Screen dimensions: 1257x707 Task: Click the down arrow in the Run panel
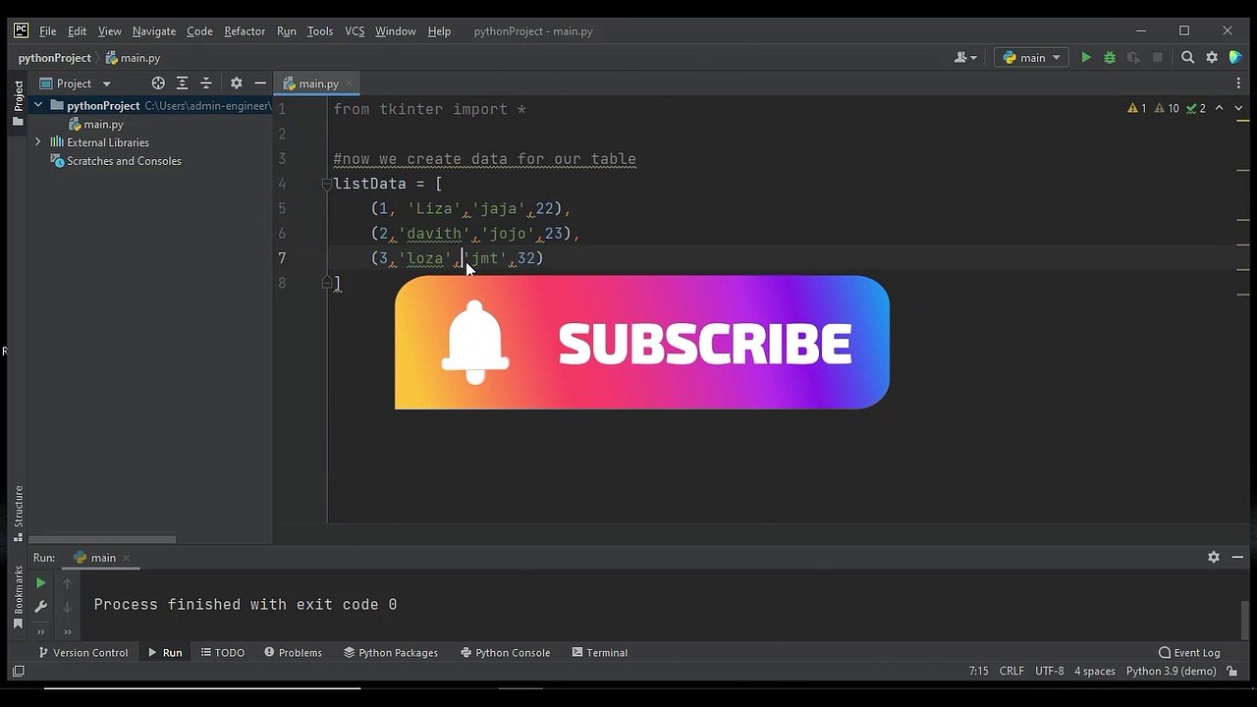[x=67, y=608]
